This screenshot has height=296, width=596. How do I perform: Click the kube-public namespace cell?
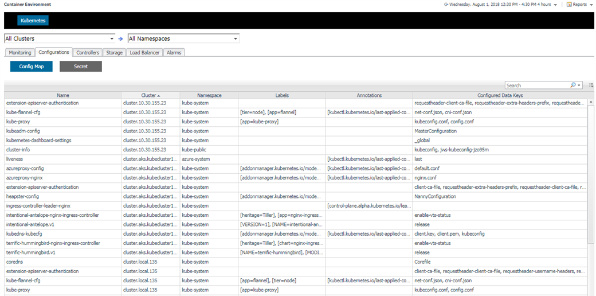[209, 150]
